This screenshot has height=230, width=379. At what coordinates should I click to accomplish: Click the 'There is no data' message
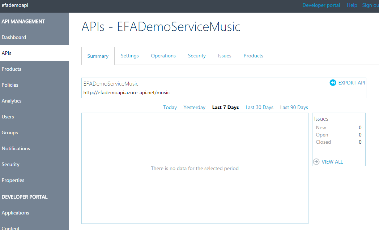pos(195,169)
